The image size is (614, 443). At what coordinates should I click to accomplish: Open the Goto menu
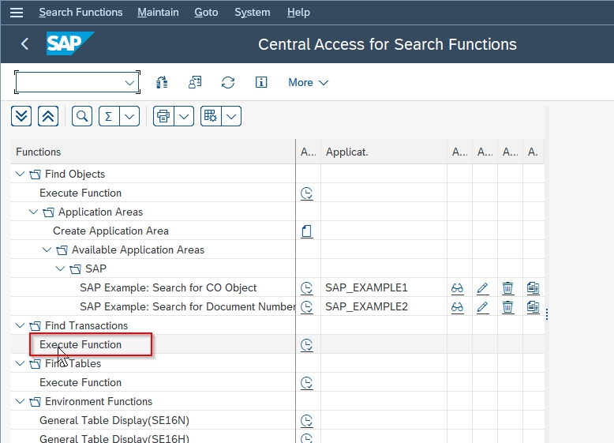click(206, 12)
